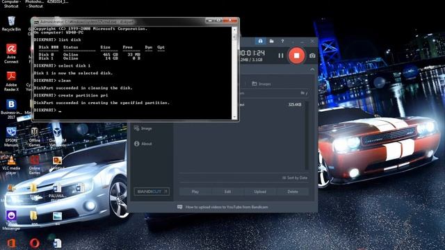Viewport: 445px width, 250px height.
Task: Select the Adobe Reader X desktop icon
Action: [x=11, y=81]
